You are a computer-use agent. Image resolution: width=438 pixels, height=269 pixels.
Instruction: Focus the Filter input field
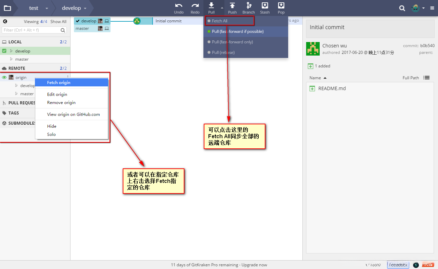tap(34, 30)
